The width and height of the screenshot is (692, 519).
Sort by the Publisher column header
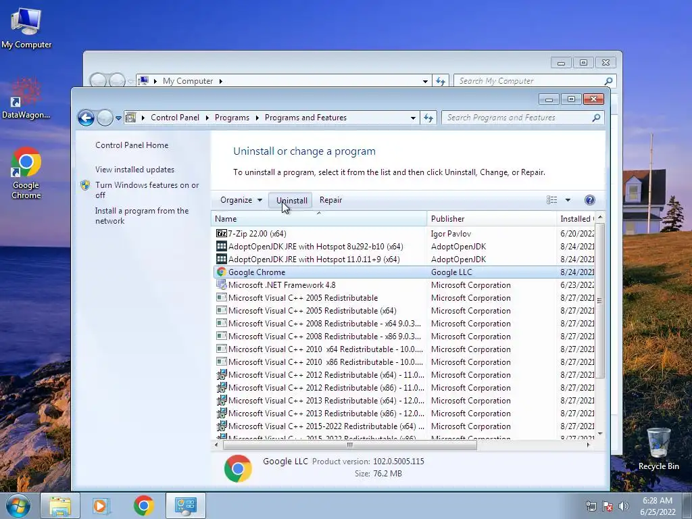click(x=491, y=219)
